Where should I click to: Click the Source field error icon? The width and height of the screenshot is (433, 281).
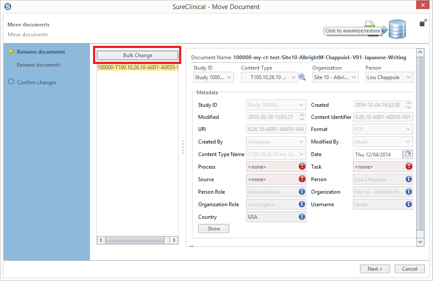coord(302,179)
